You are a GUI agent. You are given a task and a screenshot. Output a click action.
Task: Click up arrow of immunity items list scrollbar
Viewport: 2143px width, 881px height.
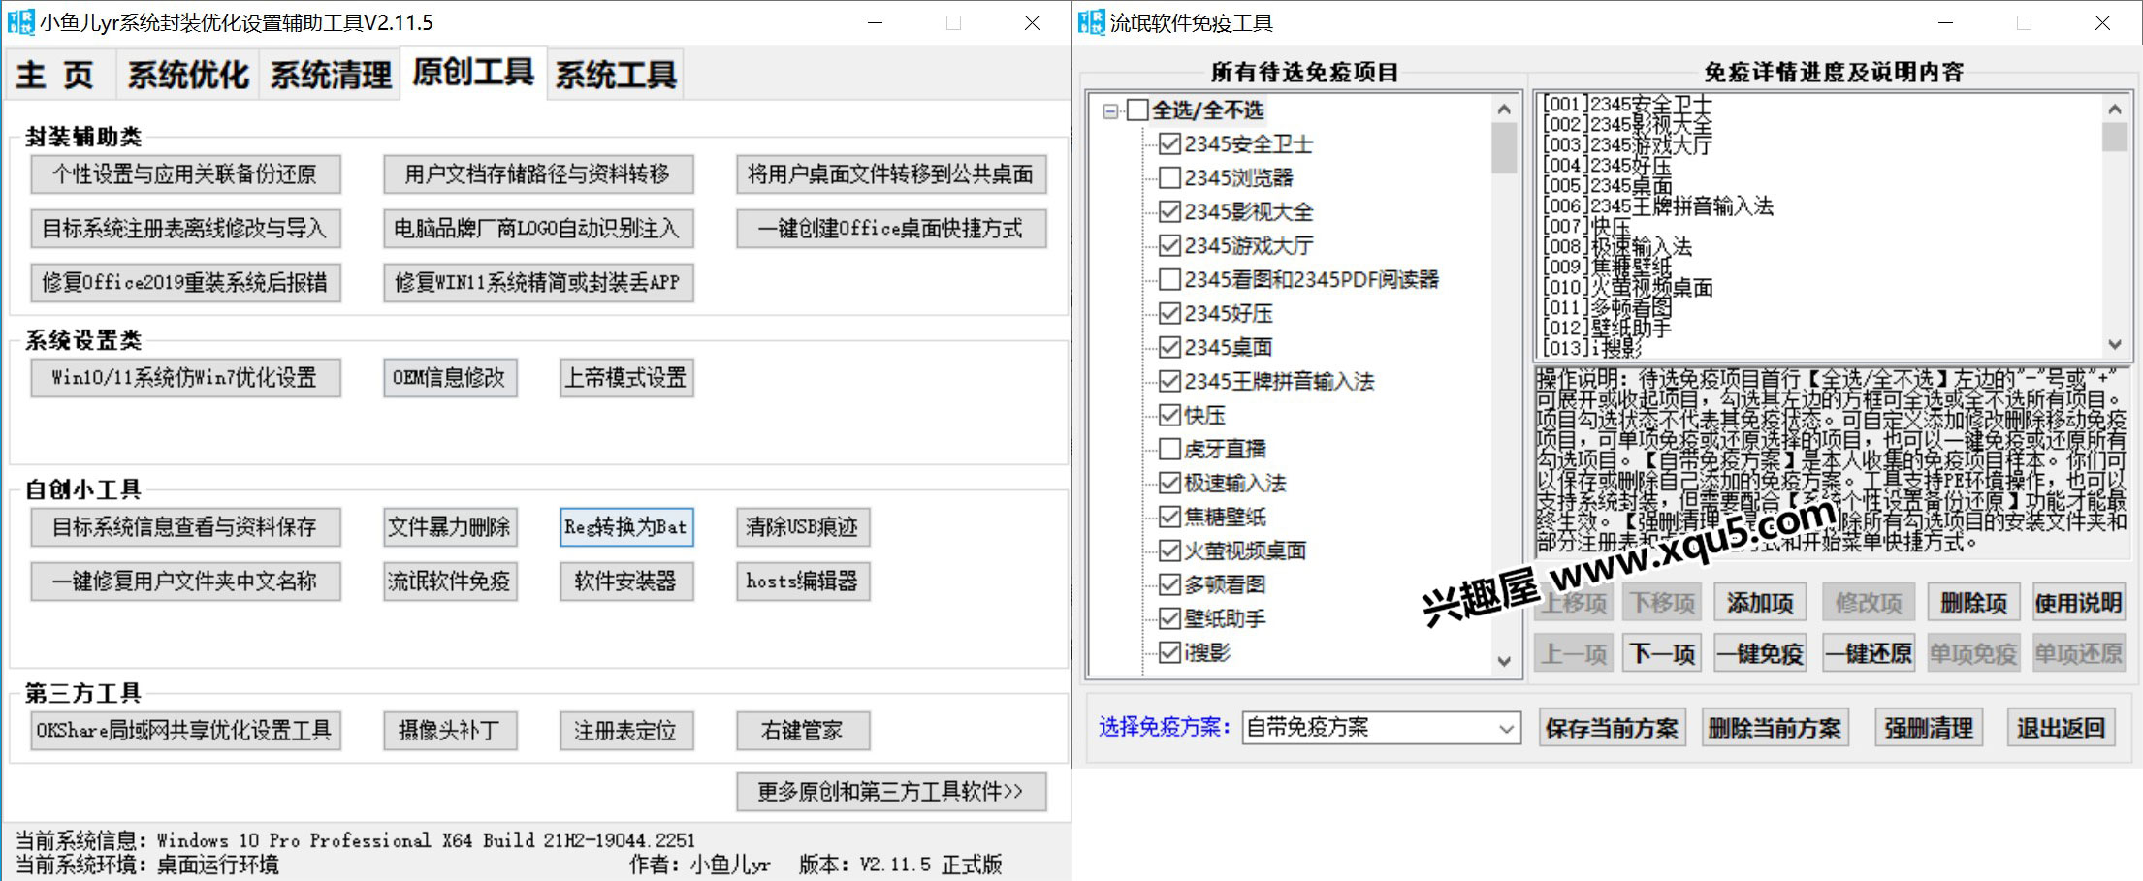[x=1504, y=110]
